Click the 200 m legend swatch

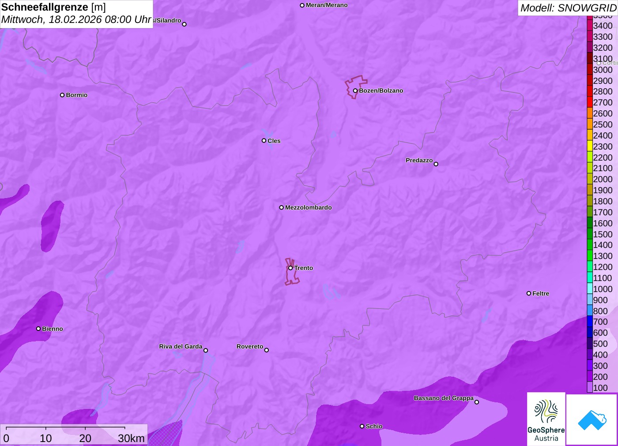(590, 376)
